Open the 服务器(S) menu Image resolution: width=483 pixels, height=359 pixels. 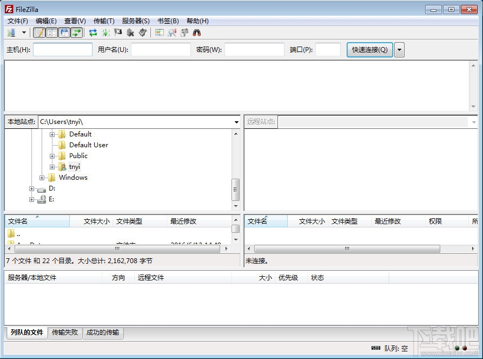tap(136, 21)
